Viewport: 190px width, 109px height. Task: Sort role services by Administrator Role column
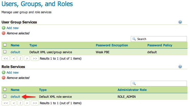tap(132, 90)
